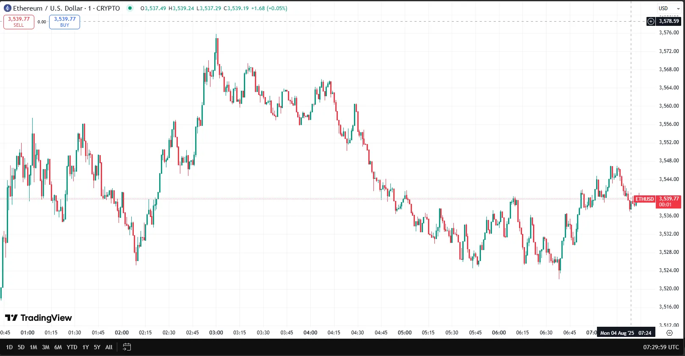Select the 5Y time range
The height and width of the screenshot is (356, 685).
click(x=97, y=347)
